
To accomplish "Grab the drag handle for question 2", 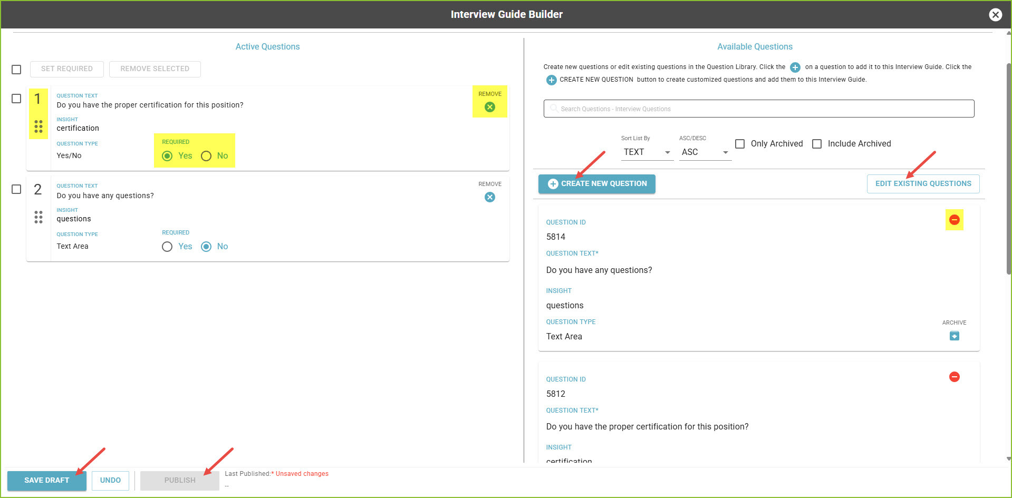I will pyautogui.click(x=38, y=217).
